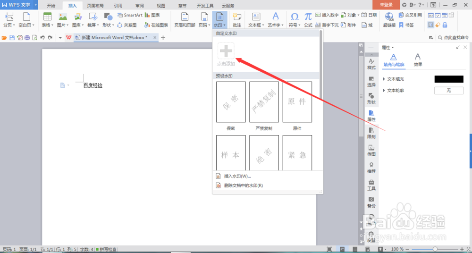Open the 图库 gallery tool
Image resolution: width=472 pixels, height=253 pixels.
pyautogui.click(x=78, y=20)
